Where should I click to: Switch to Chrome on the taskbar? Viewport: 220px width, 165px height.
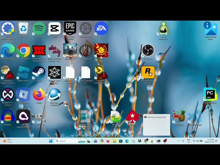click(x=146, y=141)
